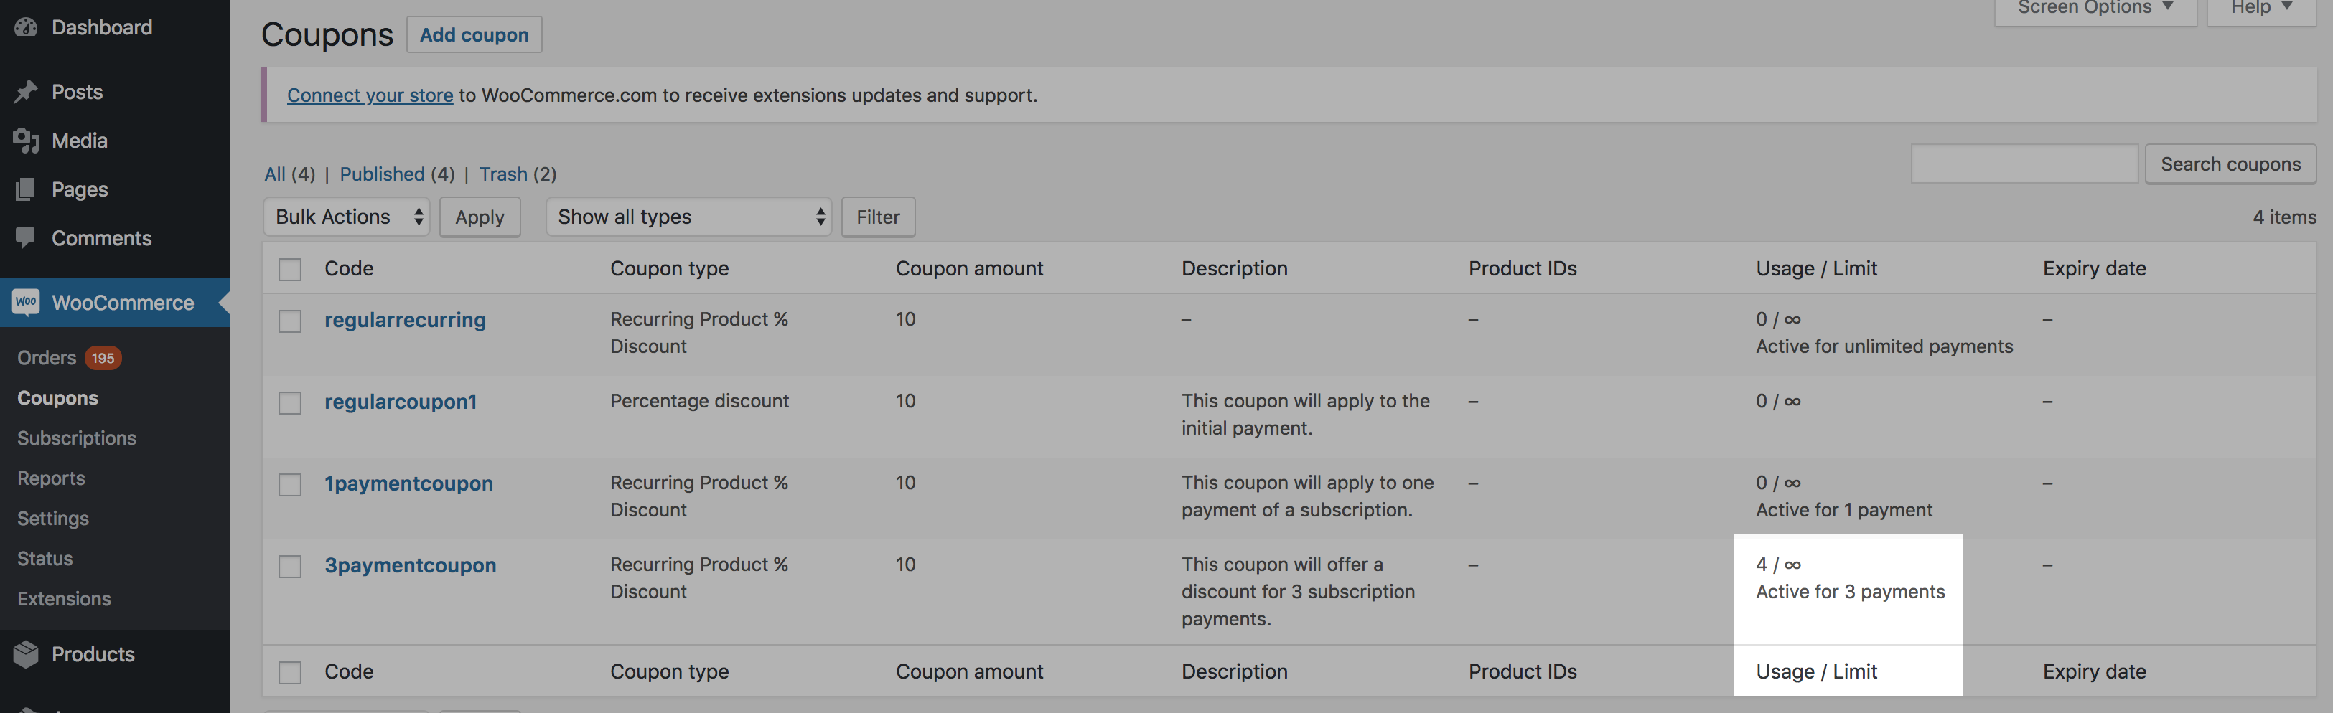Open the Bulk Actions dropdown
Screen dimensions: 2333x713
(x=347, y=217)
